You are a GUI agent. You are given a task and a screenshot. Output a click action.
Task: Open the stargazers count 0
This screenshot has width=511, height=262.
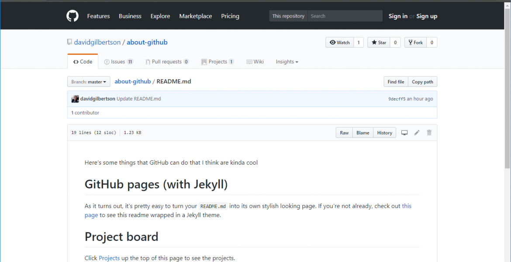(x=395, y=42)
